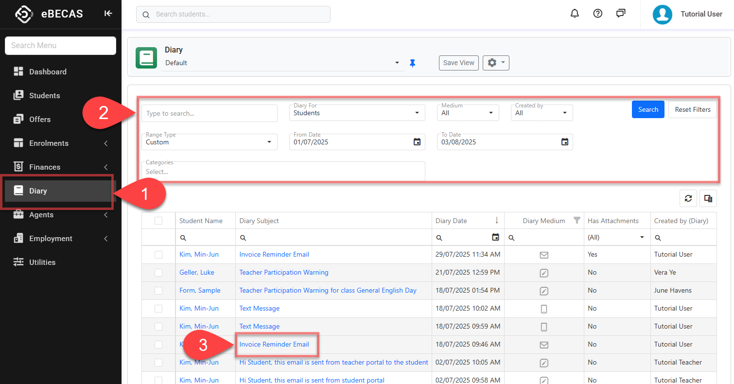
Task: Open the From Date calendar picker
Action: 417,142
